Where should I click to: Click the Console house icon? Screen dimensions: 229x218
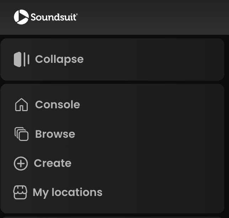click(21, 105)
